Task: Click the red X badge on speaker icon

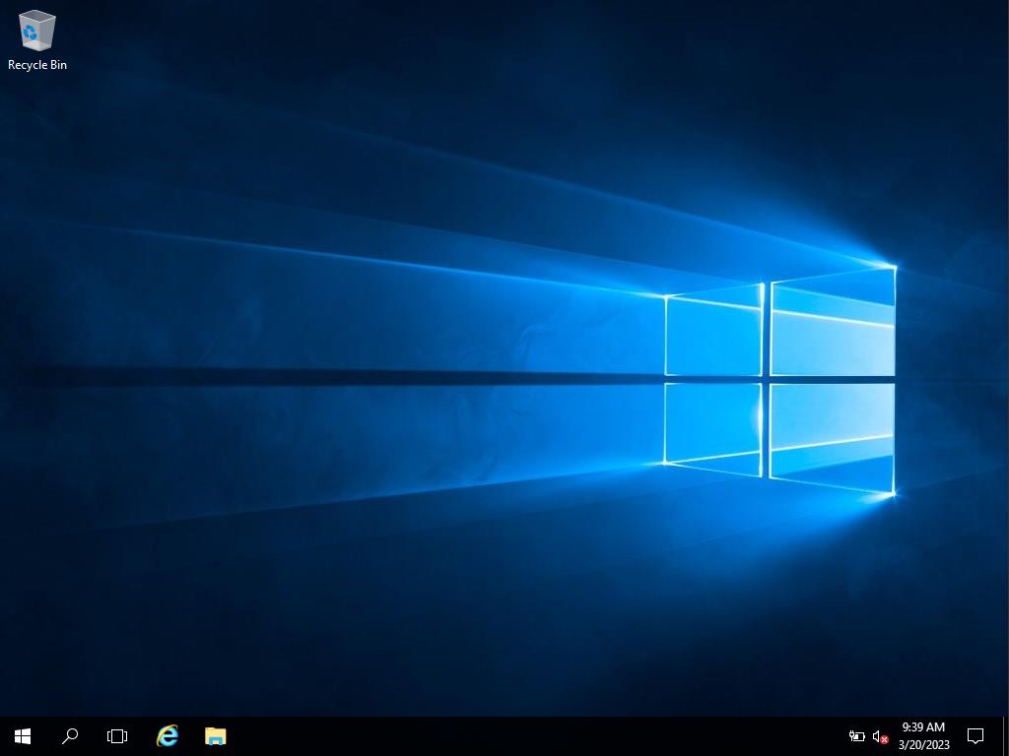Action: tap(884, 740)
